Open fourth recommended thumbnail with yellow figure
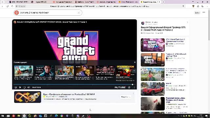Viewport: 210px width, 118px height. (85, 71)
